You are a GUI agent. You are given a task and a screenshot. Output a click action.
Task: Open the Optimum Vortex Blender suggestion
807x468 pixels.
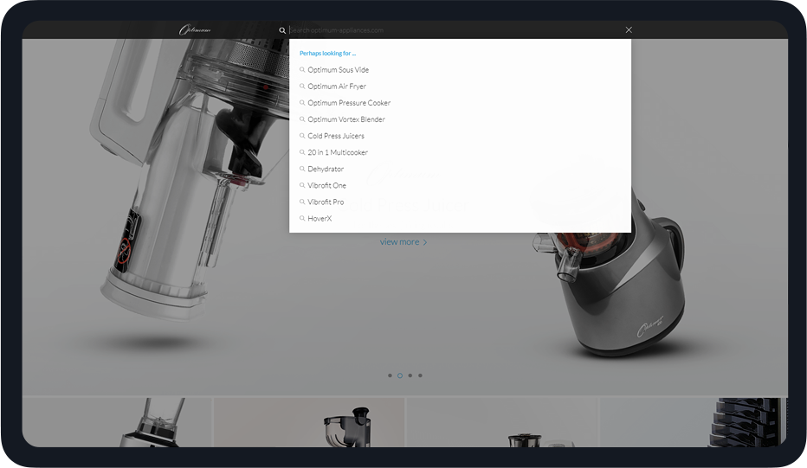pyautogui.click(x=346, y=119)
